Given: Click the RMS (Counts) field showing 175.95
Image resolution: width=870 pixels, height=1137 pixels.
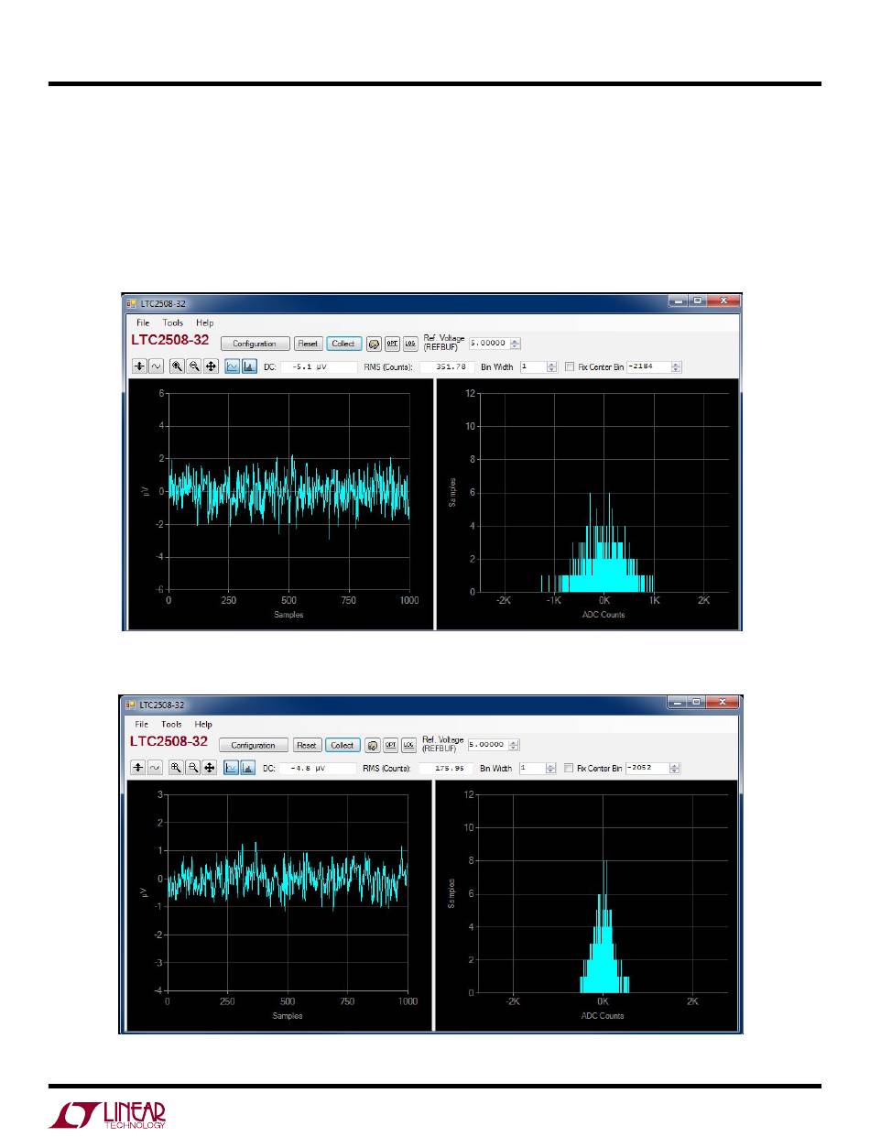Looking at the screenshot, I should [x=447, y=768].
